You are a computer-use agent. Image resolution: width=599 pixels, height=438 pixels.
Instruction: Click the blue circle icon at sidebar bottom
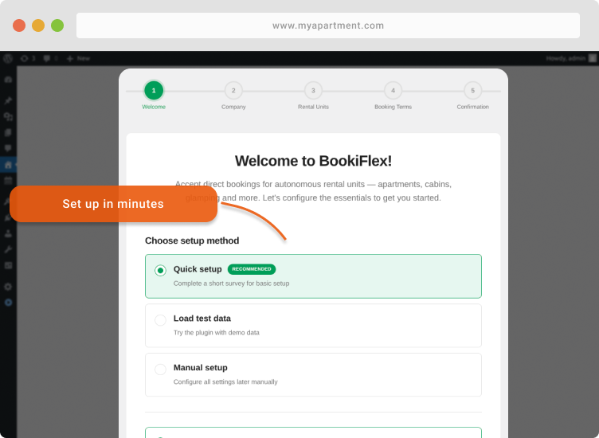pos(8,303)
